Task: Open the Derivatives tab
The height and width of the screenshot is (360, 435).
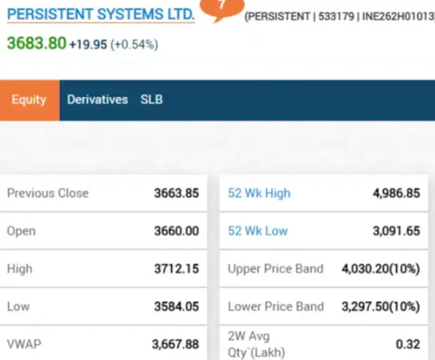Action: pyautogui.click(x=98, y=99)
